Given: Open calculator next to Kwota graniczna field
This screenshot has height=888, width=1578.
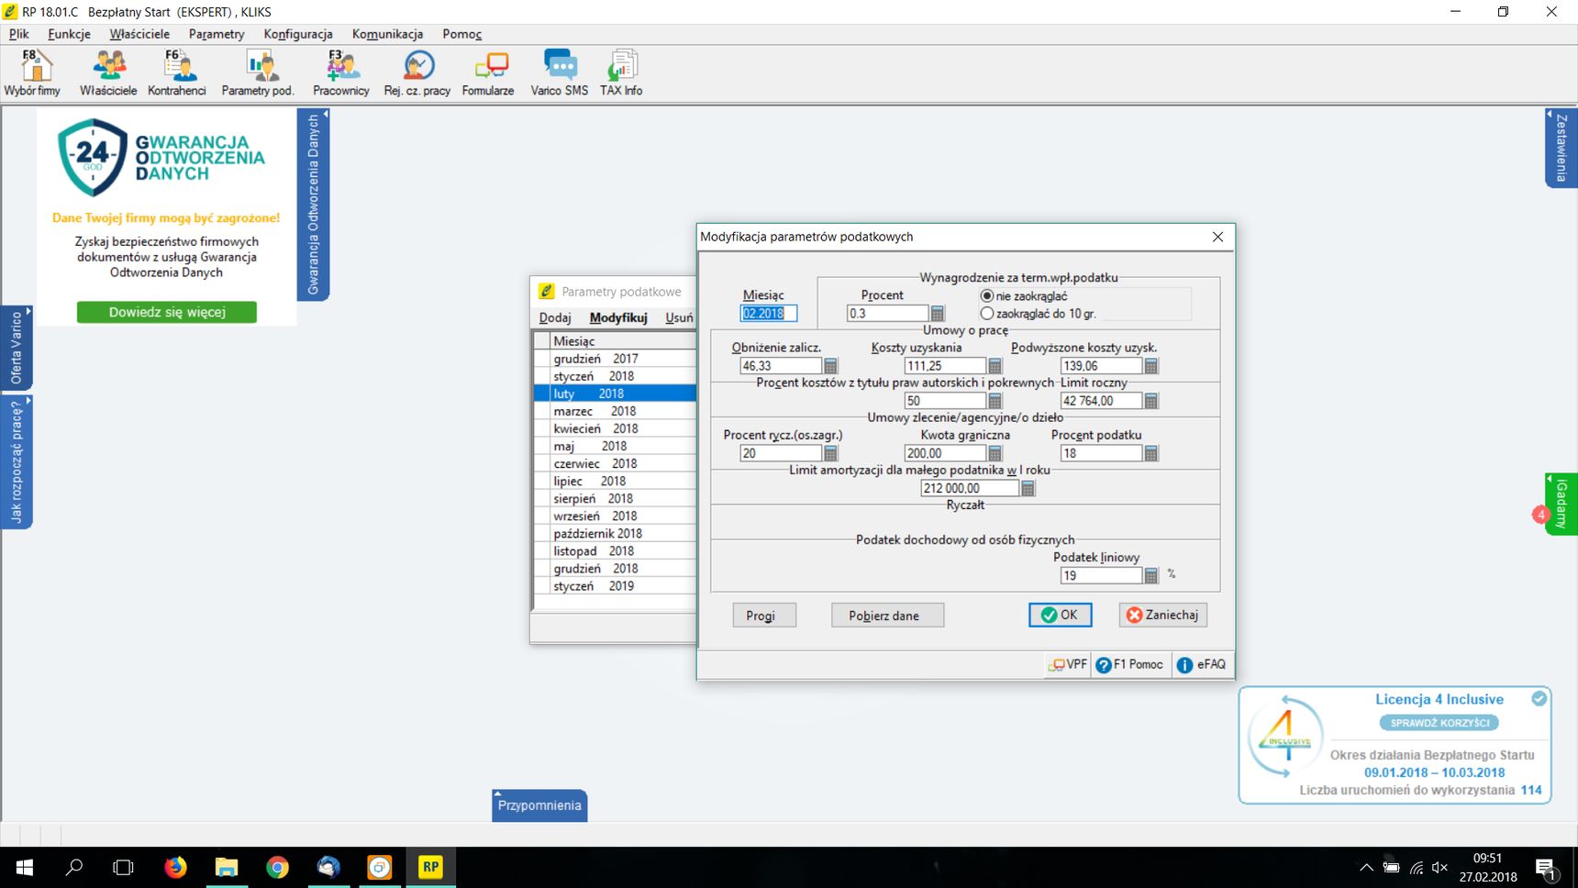Looking at the screenshot, I should (995, 453).
